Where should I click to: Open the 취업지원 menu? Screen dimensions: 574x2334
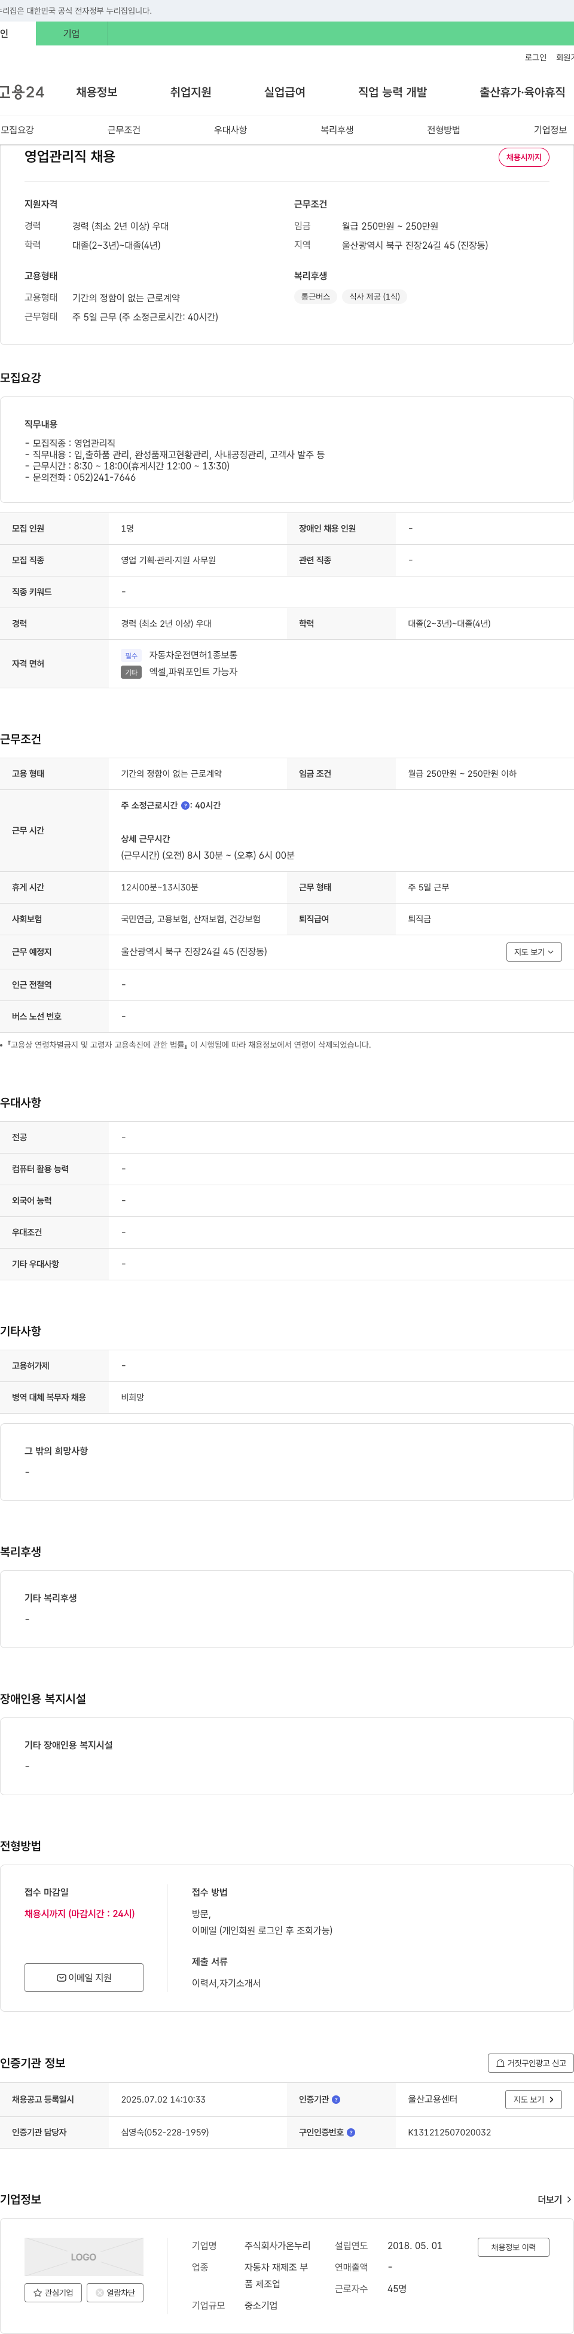pos(190,91)
